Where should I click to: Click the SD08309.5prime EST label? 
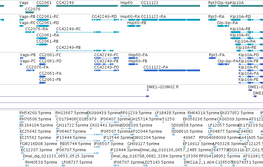[x=137, y=125]
